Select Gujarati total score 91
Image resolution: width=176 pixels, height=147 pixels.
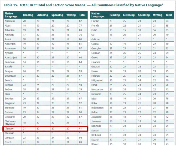tap(167, 67)
